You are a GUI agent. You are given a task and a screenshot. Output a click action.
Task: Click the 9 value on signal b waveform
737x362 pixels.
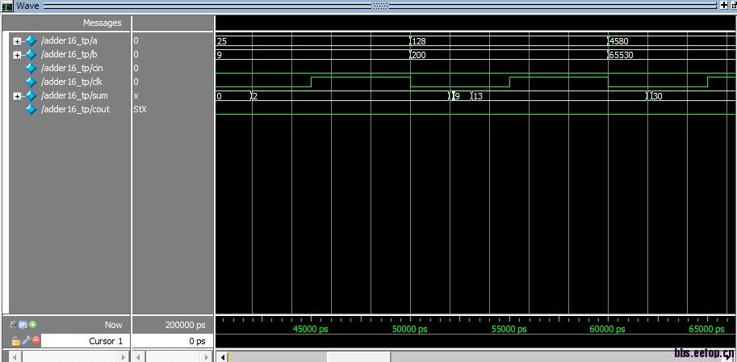pos(219,55)
